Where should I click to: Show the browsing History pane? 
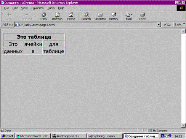click(x=114, y=16)
